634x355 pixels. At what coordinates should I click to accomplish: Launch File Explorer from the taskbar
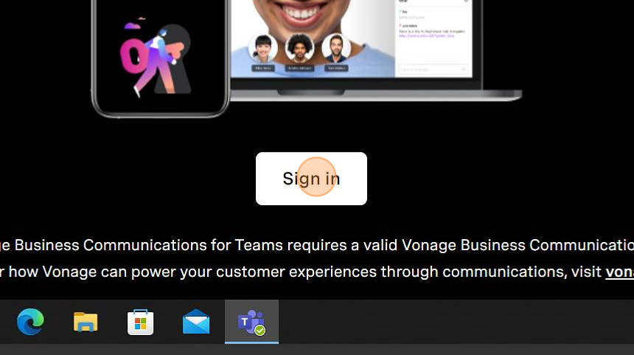tap(86, 322)
